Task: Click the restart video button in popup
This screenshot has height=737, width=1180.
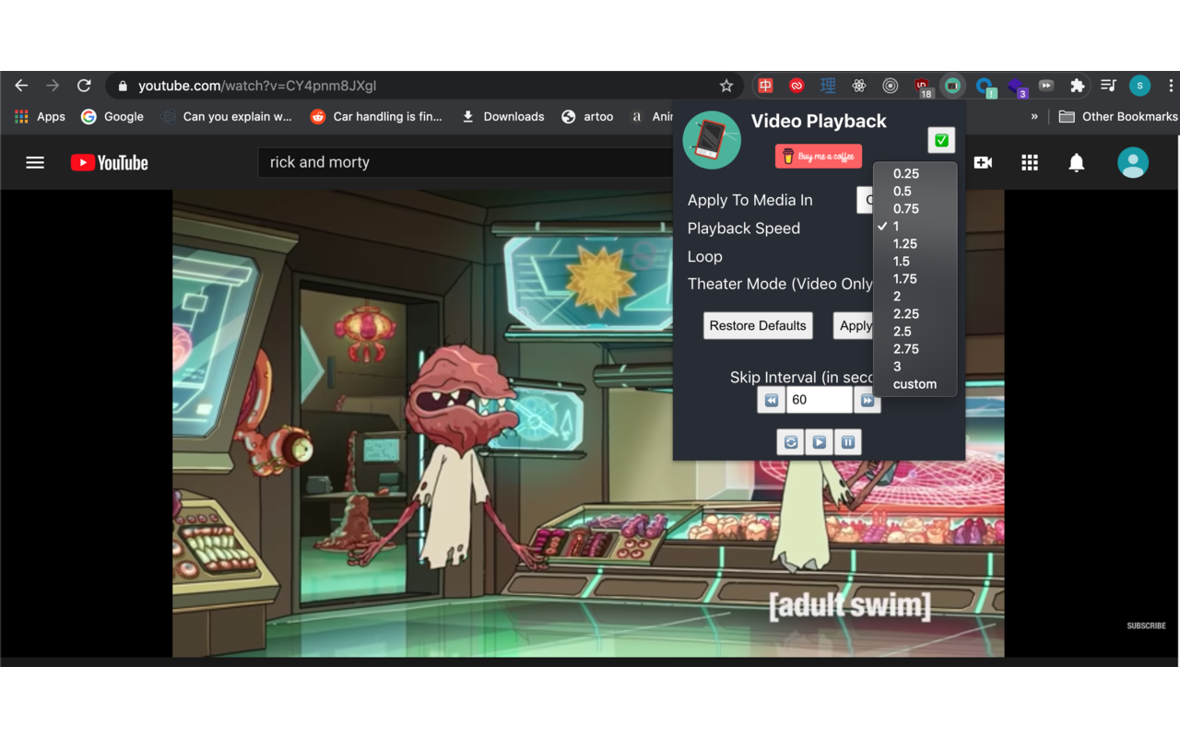Action: [x=791, y=442]
